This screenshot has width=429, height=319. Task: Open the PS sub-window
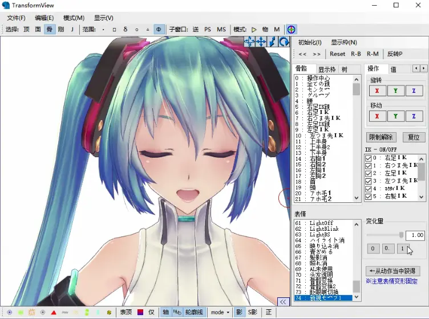(208, 30)
